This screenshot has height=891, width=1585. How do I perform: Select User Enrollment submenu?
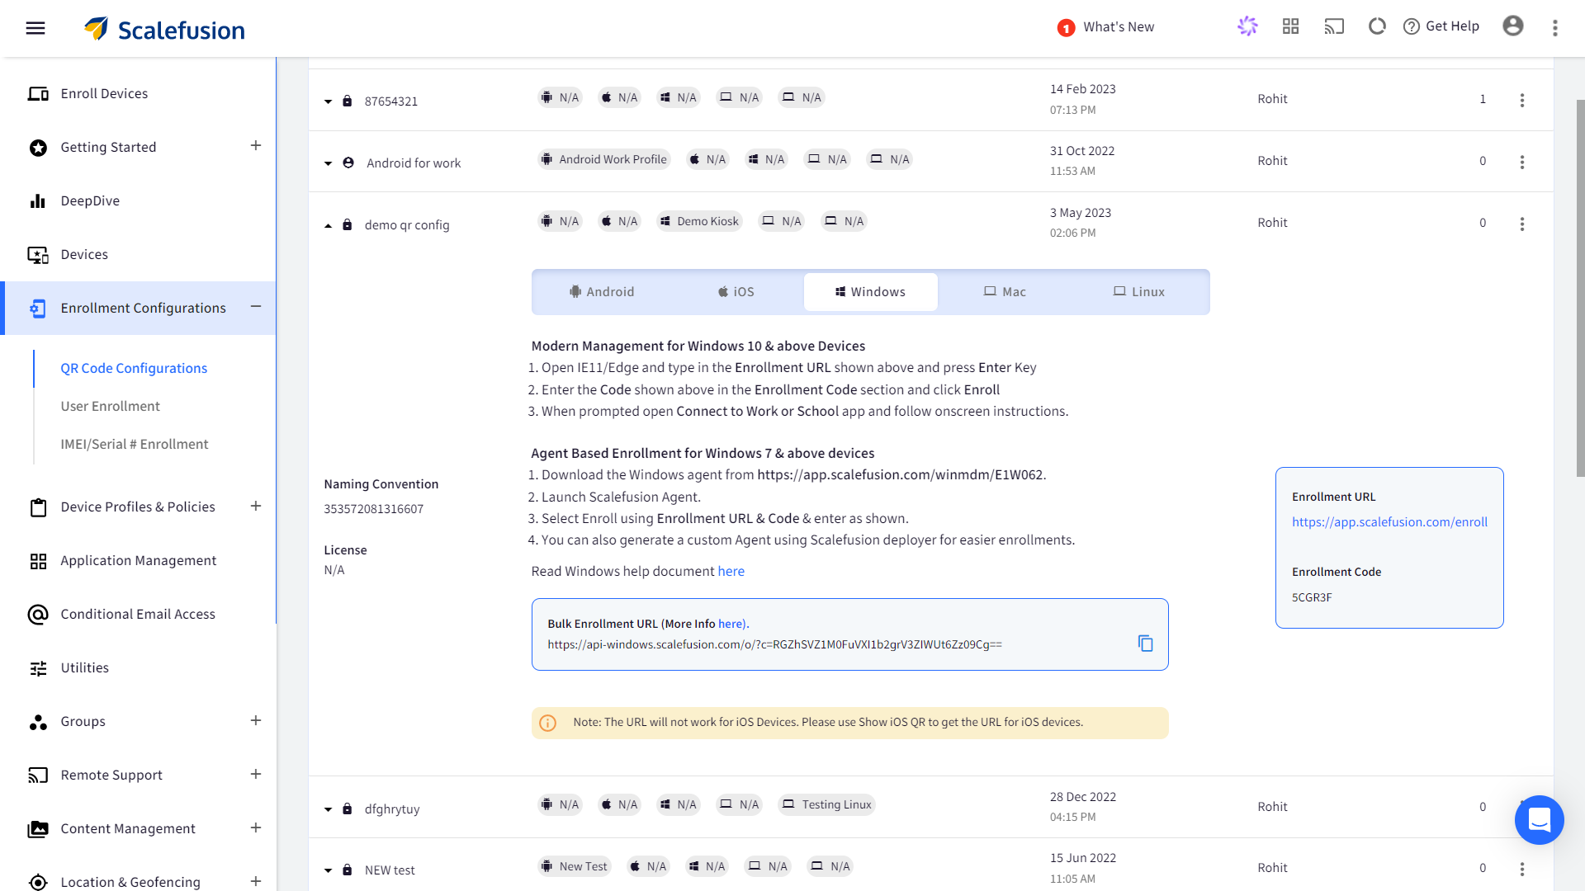click(x=110, y=406)
